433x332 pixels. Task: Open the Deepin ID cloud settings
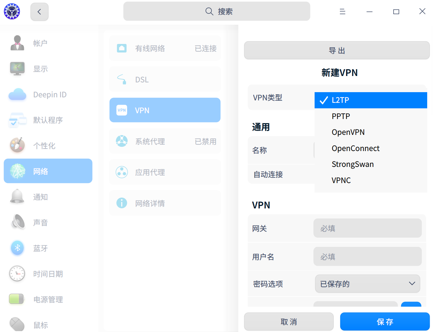point(48,95)
